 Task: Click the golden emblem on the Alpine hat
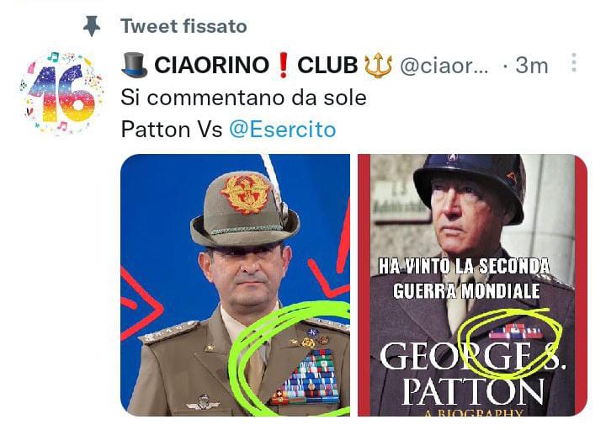245,194
